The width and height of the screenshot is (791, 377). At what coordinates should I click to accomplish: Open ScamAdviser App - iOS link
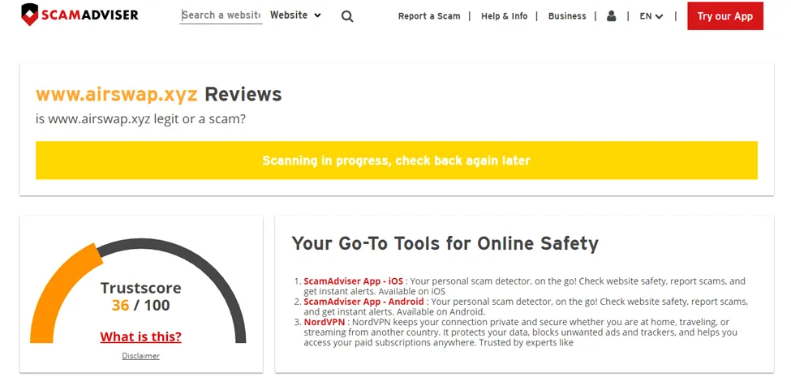pyautogui.click(x=353, y=281)
